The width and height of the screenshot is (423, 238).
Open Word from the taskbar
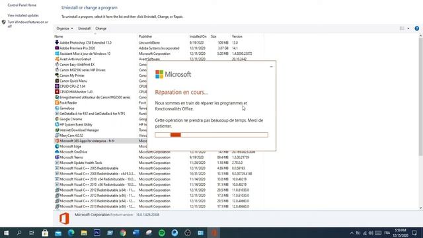pos(135,233)
